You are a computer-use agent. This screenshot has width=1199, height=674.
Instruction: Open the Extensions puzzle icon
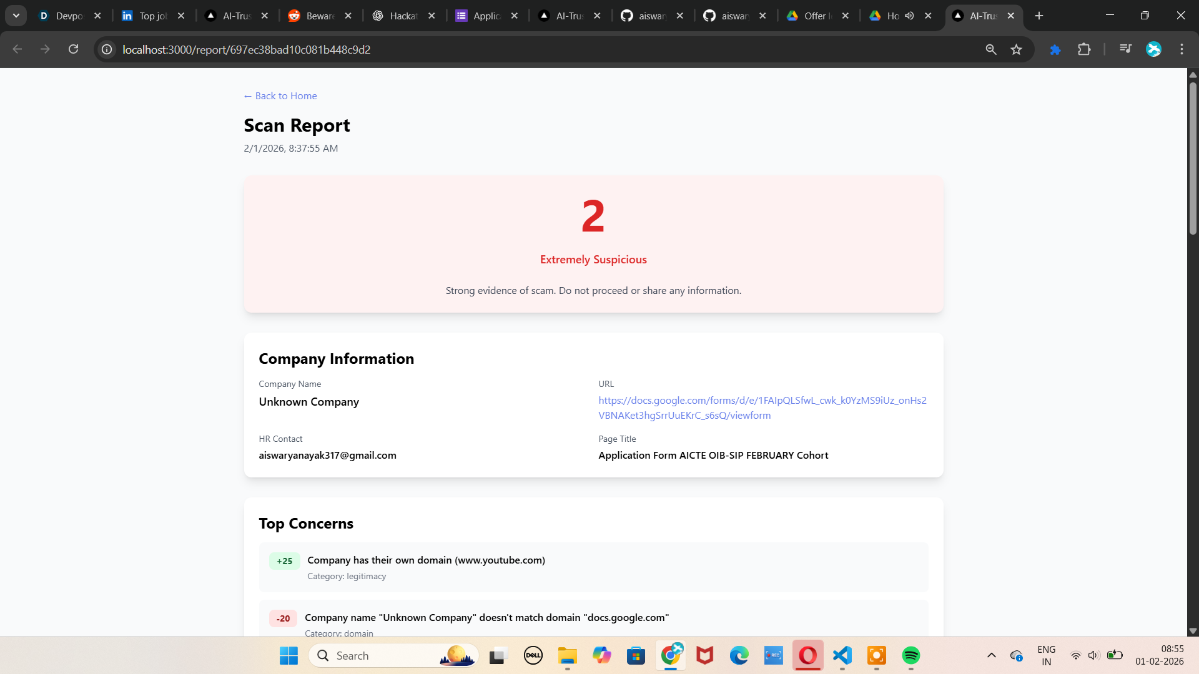click(1084, 49)
